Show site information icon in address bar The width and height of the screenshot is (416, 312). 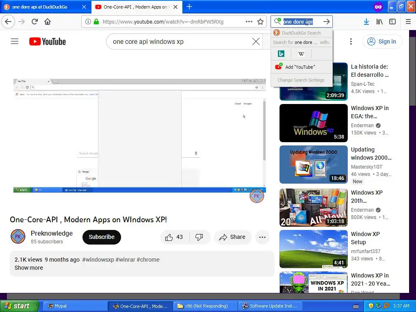click(x=88, y=22)
